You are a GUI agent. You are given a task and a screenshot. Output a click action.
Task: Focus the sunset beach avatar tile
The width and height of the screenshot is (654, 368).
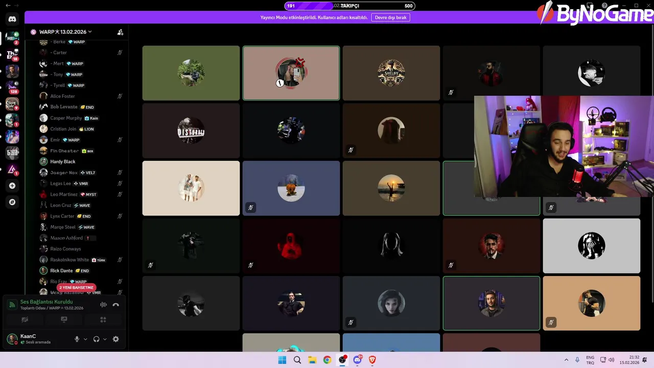[x=391, y=188]
